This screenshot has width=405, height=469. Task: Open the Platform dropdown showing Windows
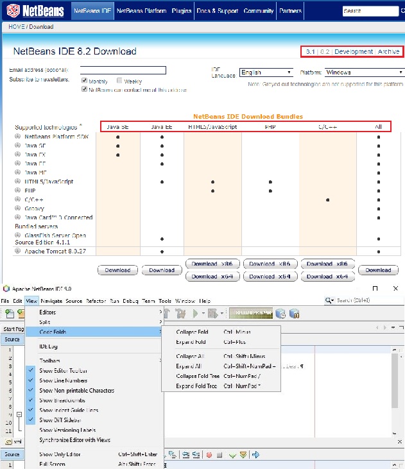click(x=365, y=72)
